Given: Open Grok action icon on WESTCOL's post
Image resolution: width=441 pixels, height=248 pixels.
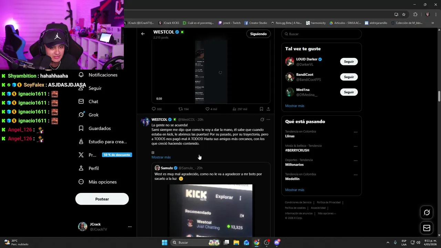Looking at the screenshot, I should coord(262,120).
